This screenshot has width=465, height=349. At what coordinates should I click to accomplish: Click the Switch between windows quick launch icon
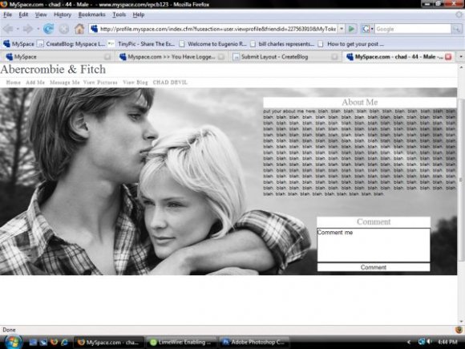[43, 342]
